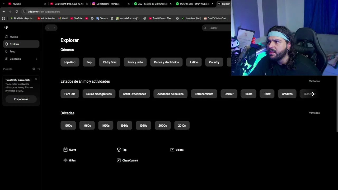The image size is (338, 190).
Task: Open the browser apps grid shortcut
Action: pos(3,18)
